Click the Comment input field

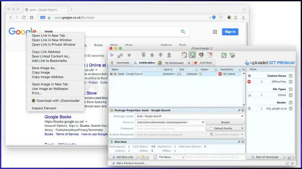[170, 128]
